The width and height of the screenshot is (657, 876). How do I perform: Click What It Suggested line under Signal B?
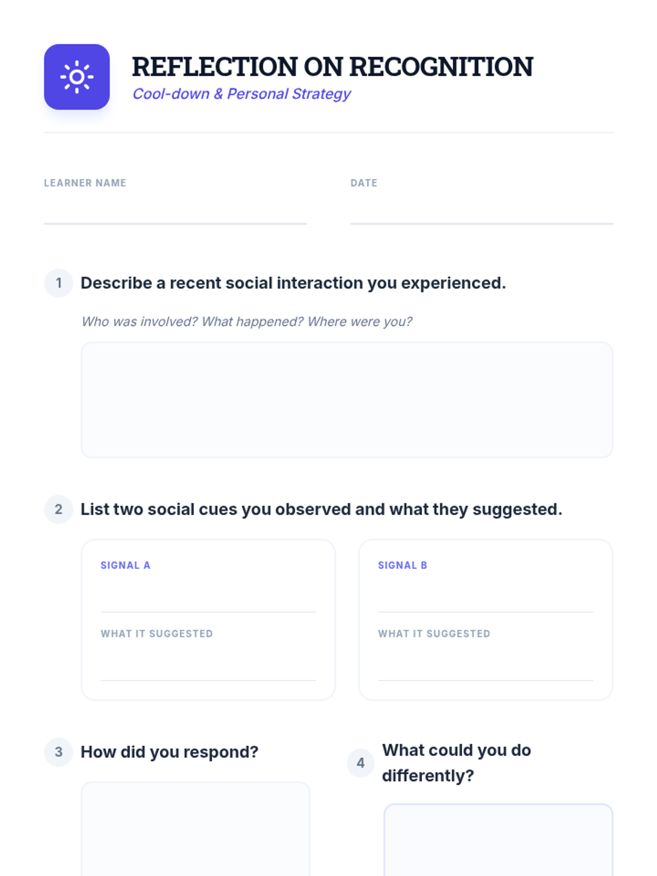(x=486, y=665)
